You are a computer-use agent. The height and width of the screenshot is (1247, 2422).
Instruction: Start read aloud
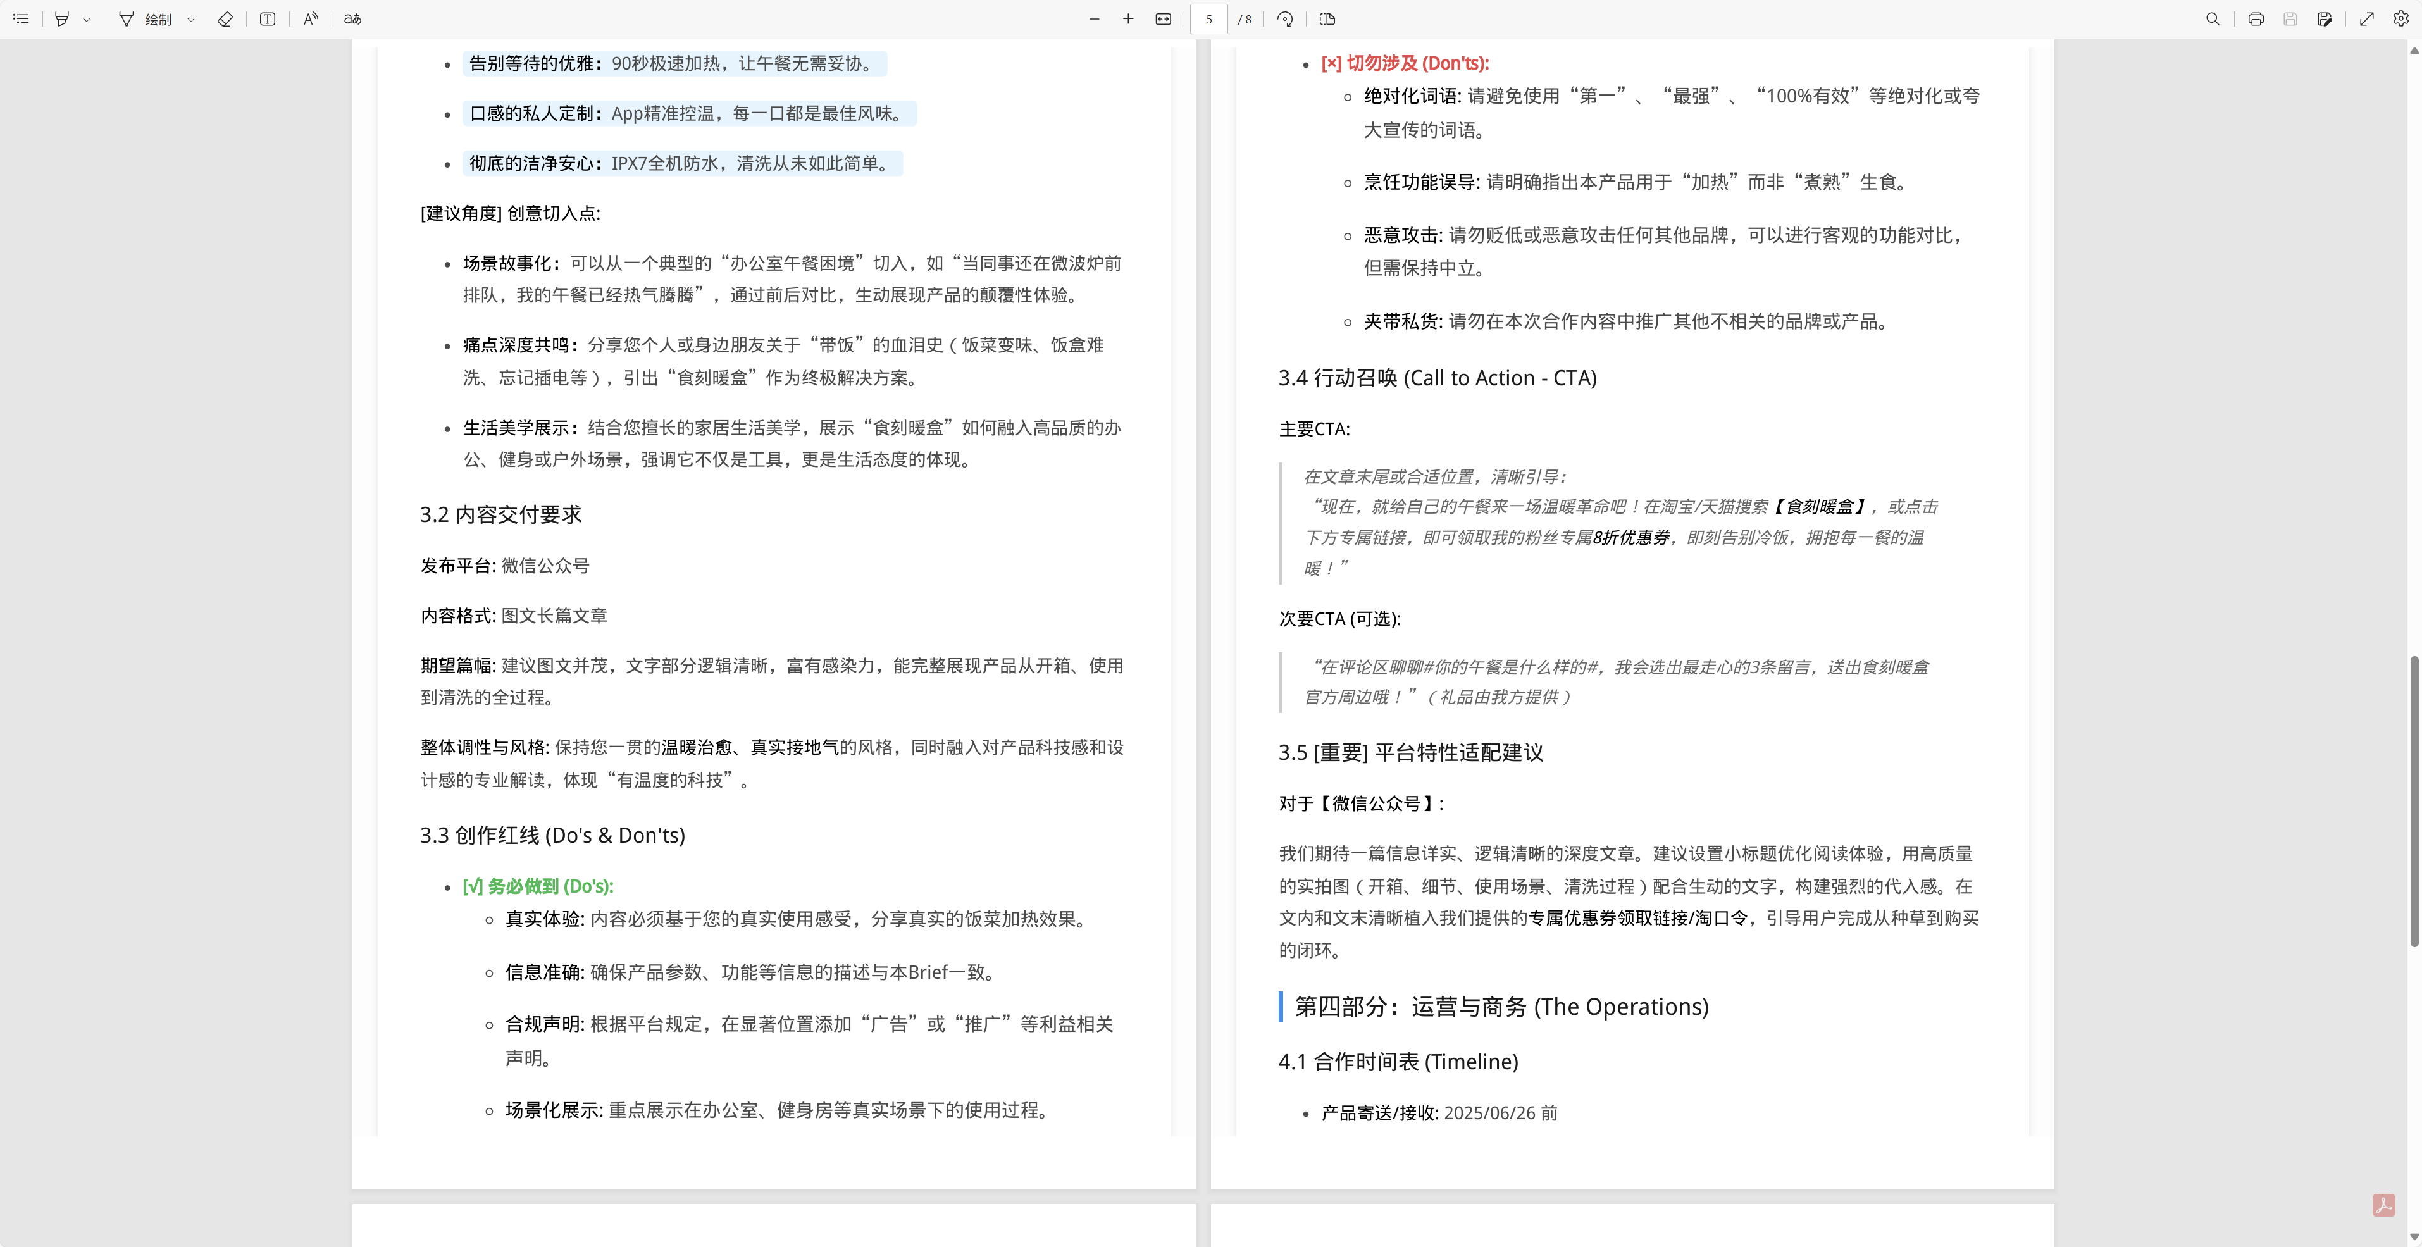pyautogui.click(x=311, y=19)
